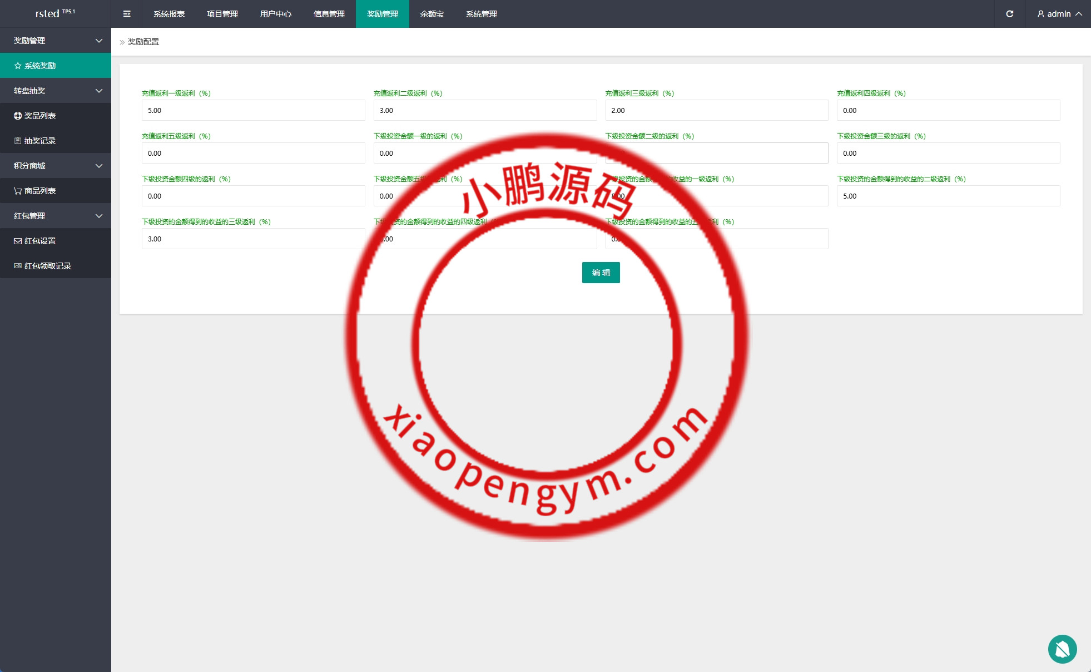Screen dimensions: 1091x672
Task: Click the 充值返利一级返利 input field
Action: pyautogui.click(x=253, y=110)
